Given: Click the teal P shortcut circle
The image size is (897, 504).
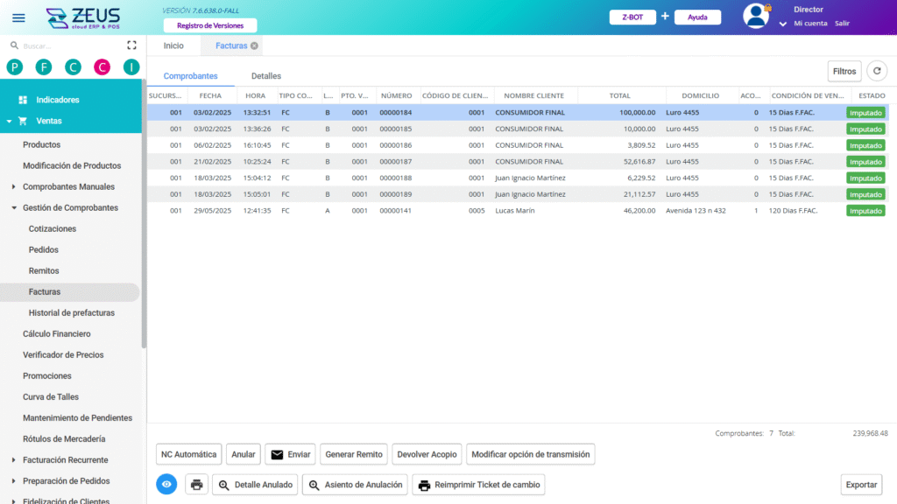Looking at the screenshot, I should click(x=15, y=67).
